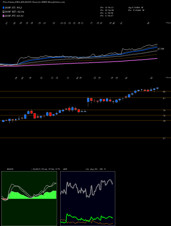Click the Pre H: 94.90 value
The height and width of the screenshot is (226, 171).
click(x=107, y=10)
